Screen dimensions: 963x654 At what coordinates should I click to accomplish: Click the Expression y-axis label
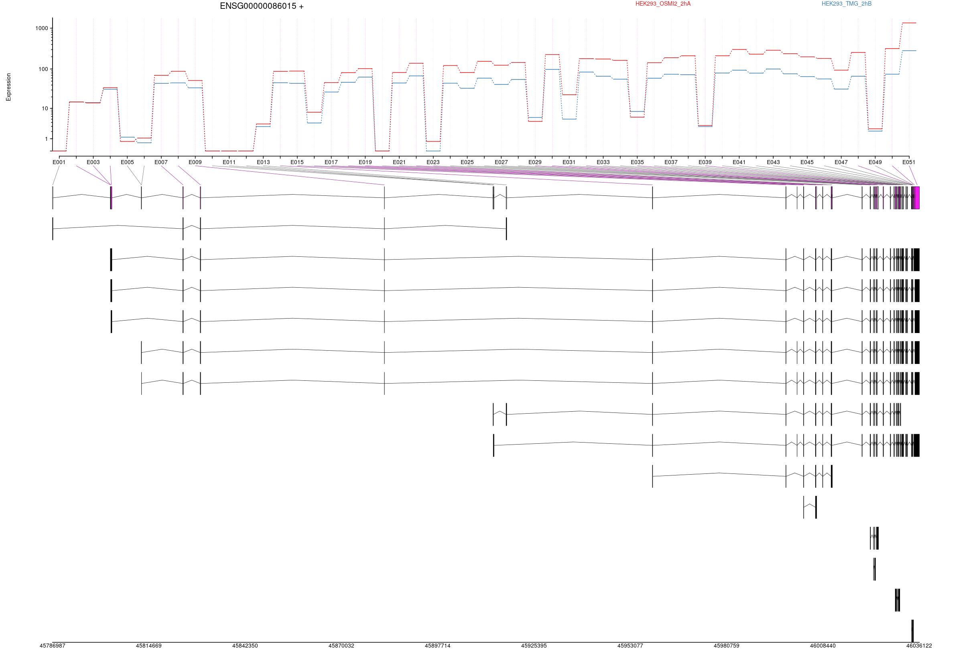(8, 87)
